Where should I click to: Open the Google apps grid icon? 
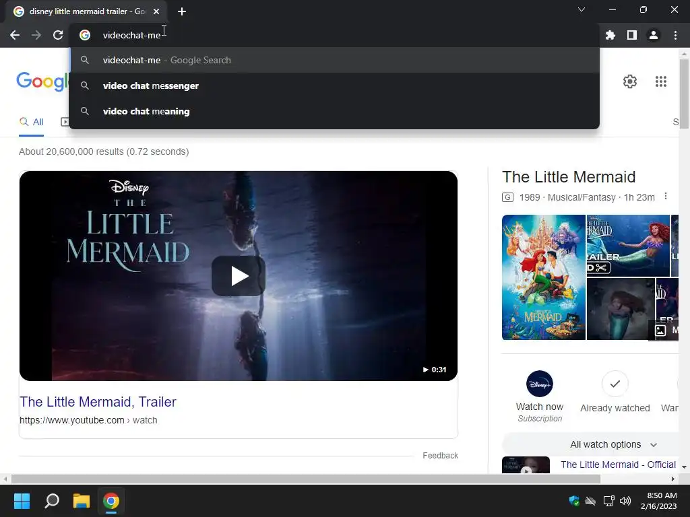click(661, 81)
